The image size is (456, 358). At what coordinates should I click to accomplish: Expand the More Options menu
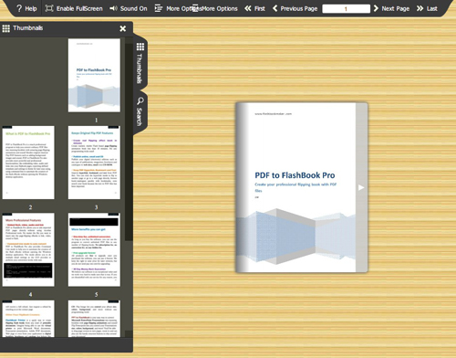pos(159,8)
